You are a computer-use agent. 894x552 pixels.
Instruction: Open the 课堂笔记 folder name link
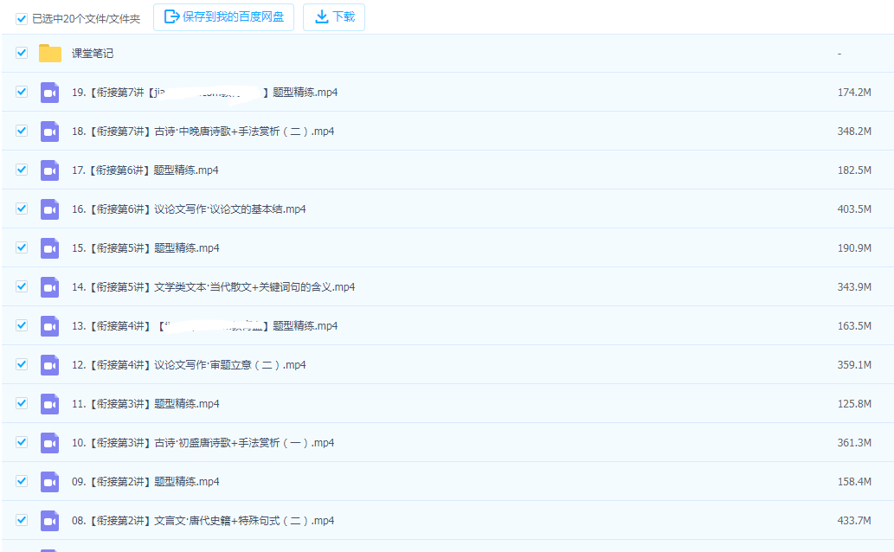point(93,54)
